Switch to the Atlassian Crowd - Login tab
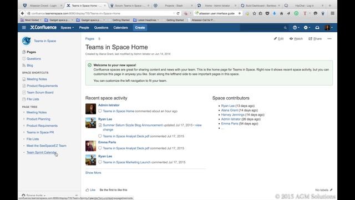Viewport: 355px width, 200px height. (43, 6)
